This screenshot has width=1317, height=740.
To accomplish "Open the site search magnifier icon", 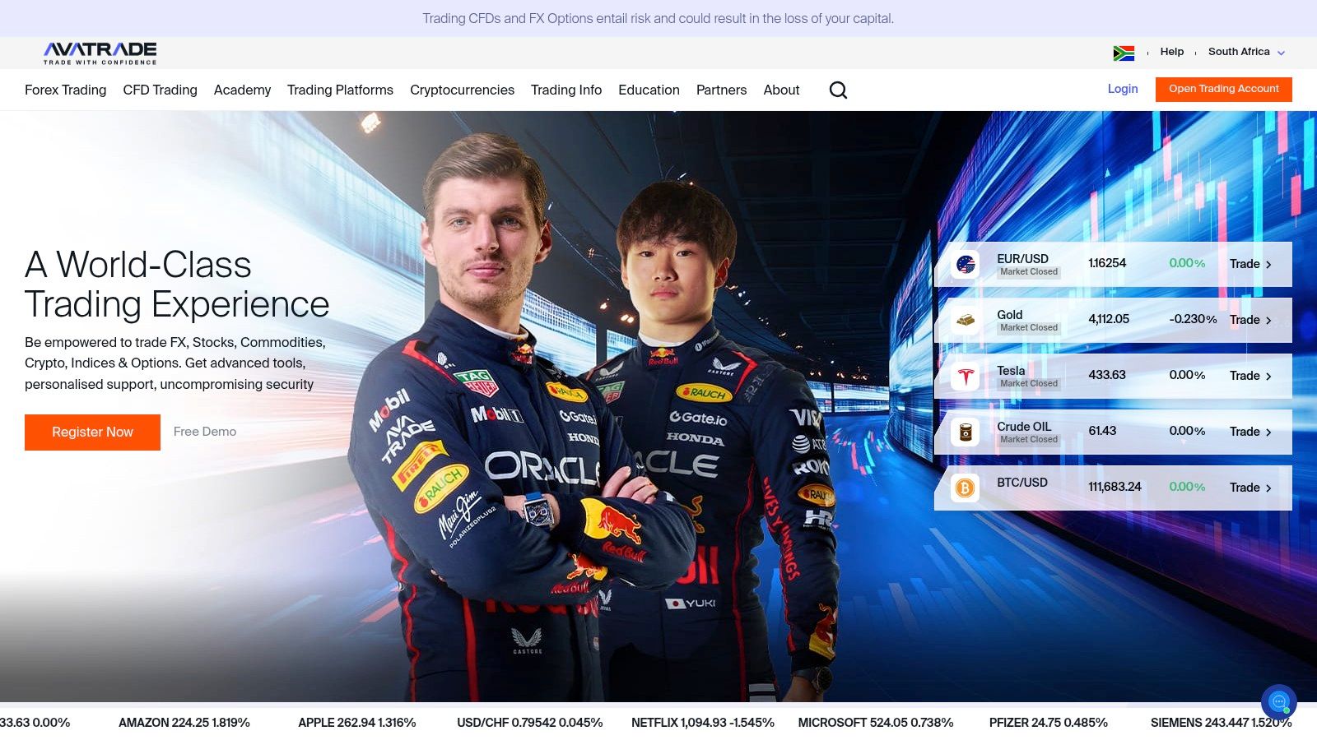I will [x=838, y=90].
